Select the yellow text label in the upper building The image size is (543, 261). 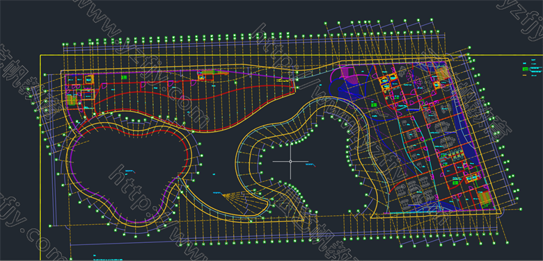click(282, 80)
